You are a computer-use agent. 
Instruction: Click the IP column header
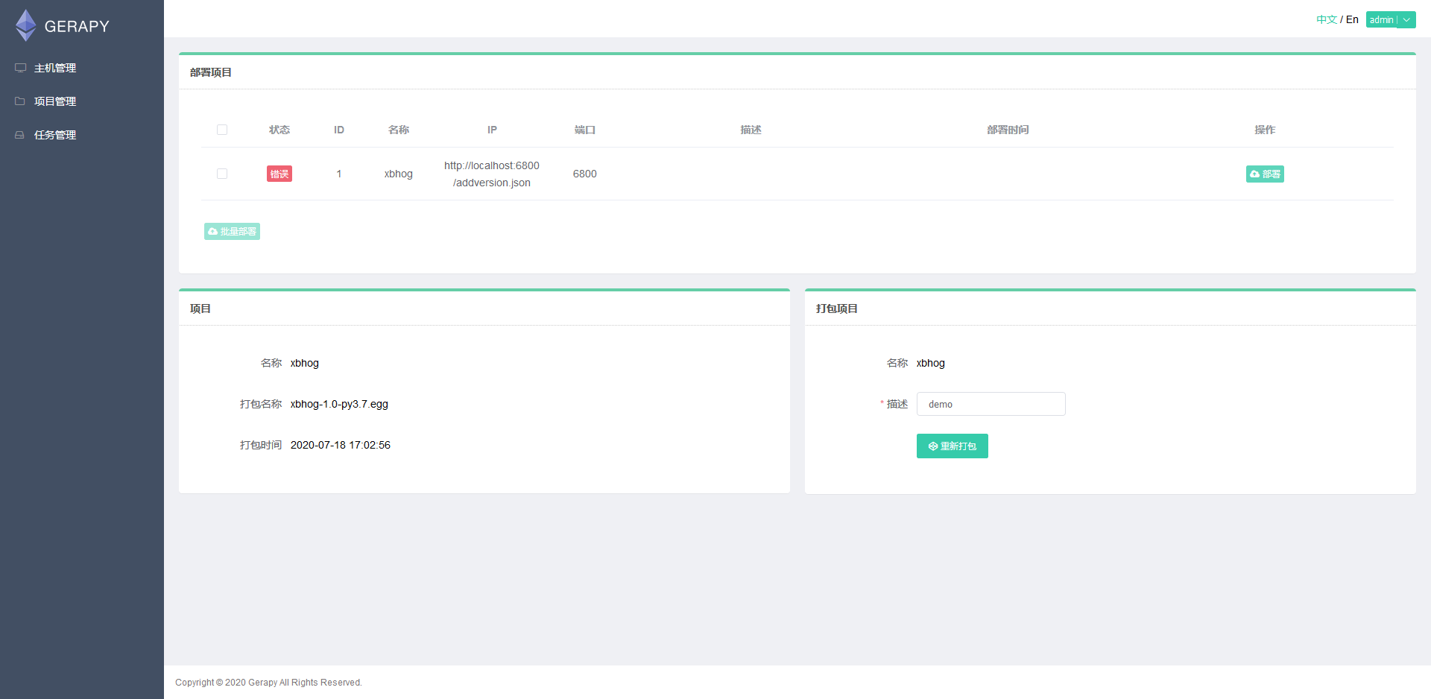point(492,130)
